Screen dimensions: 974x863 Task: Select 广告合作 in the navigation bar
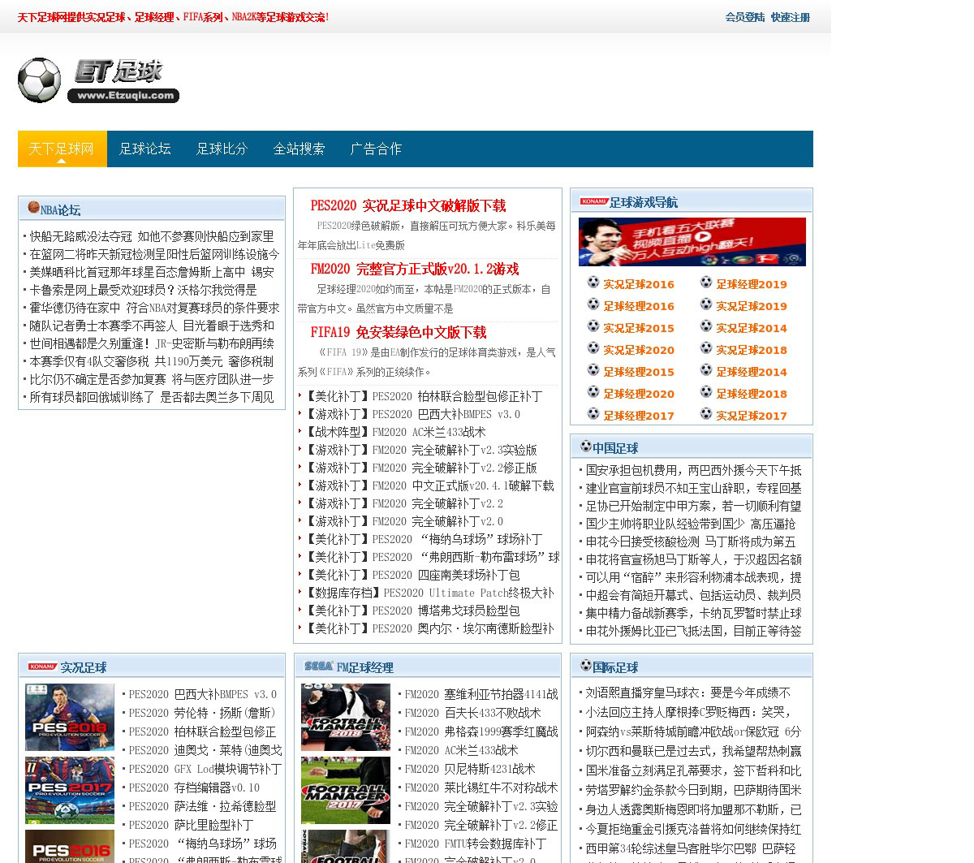(x=376, y=149)
